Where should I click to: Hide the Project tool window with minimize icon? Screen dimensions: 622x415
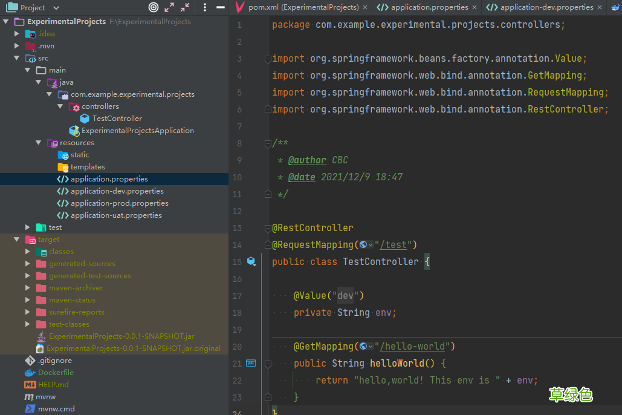220,7
